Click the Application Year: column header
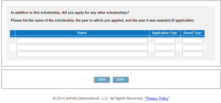Screen dimensions: 221x103 tap(165, 33)
